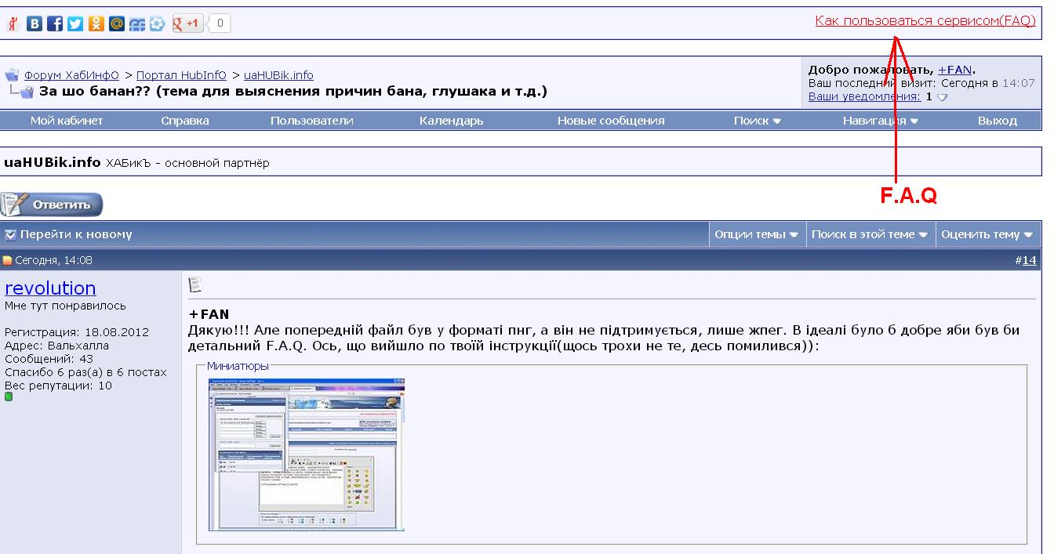Click the reload folder icon beside thread title

click(26, 92)
